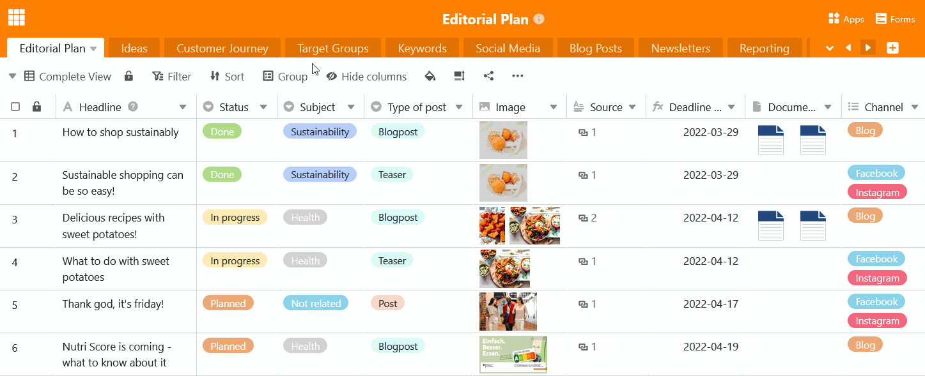925x376 pixels.
Task: Click the share view icon
Action: pos(488,76)
